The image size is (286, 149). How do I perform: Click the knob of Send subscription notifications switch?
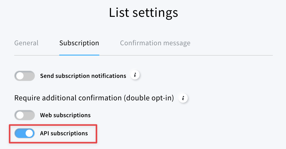(x=20, y=76)
